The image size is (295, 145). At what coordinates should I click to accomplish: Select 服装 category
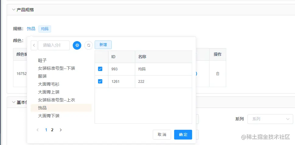61,76
